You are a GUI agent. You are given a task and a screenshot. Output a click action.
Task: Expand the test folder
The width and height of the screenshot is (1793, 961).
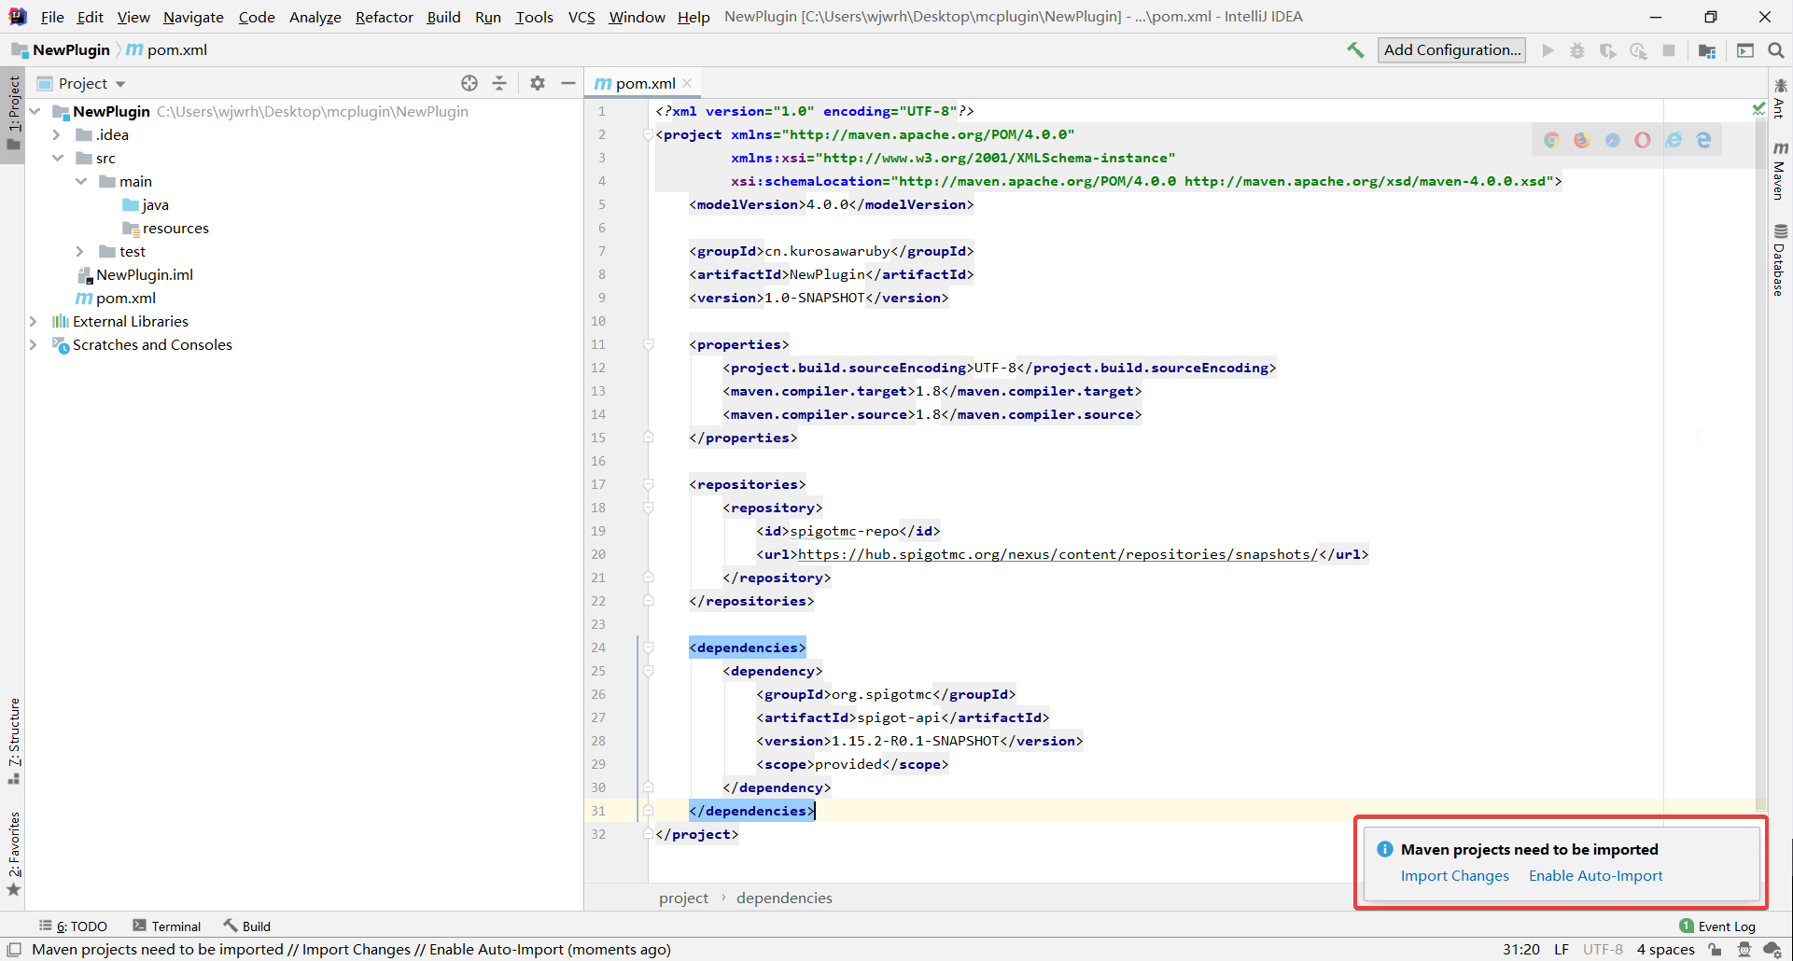click(x=80, y=251)
